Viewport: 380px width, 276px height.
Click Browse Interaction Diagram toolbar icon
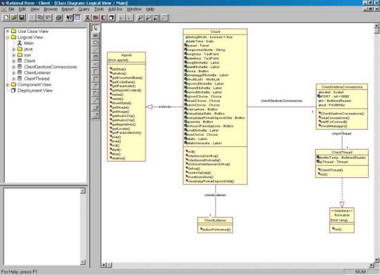click(x=95, y=18)
